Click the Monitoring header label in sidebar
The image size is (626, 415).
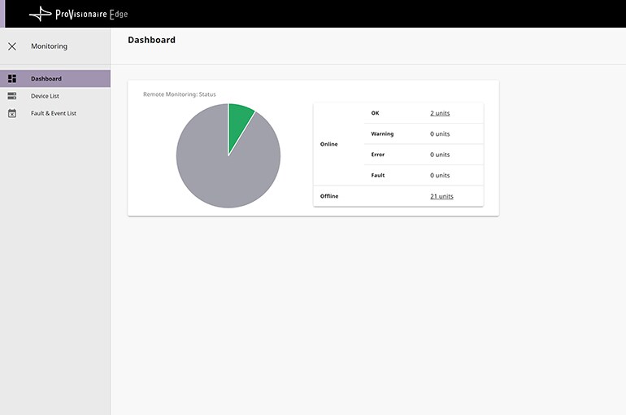point(49,46)
